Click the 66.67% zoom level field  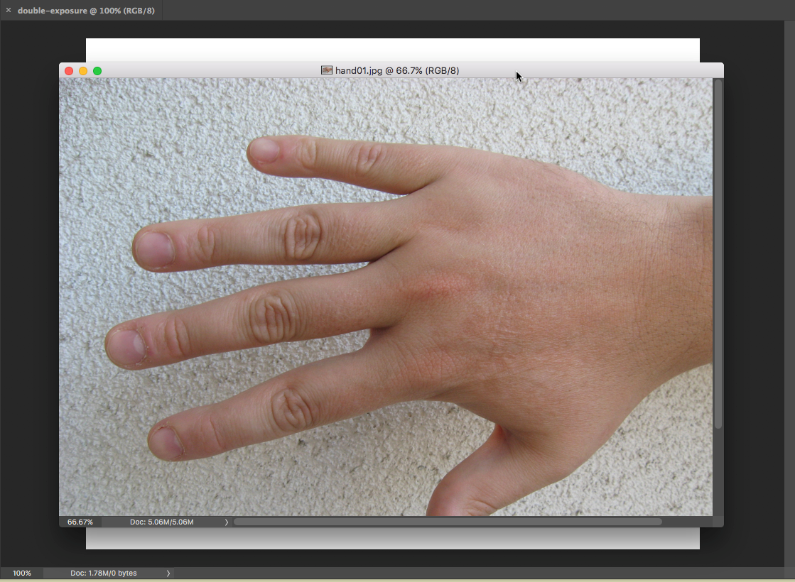tap(80, 522)
